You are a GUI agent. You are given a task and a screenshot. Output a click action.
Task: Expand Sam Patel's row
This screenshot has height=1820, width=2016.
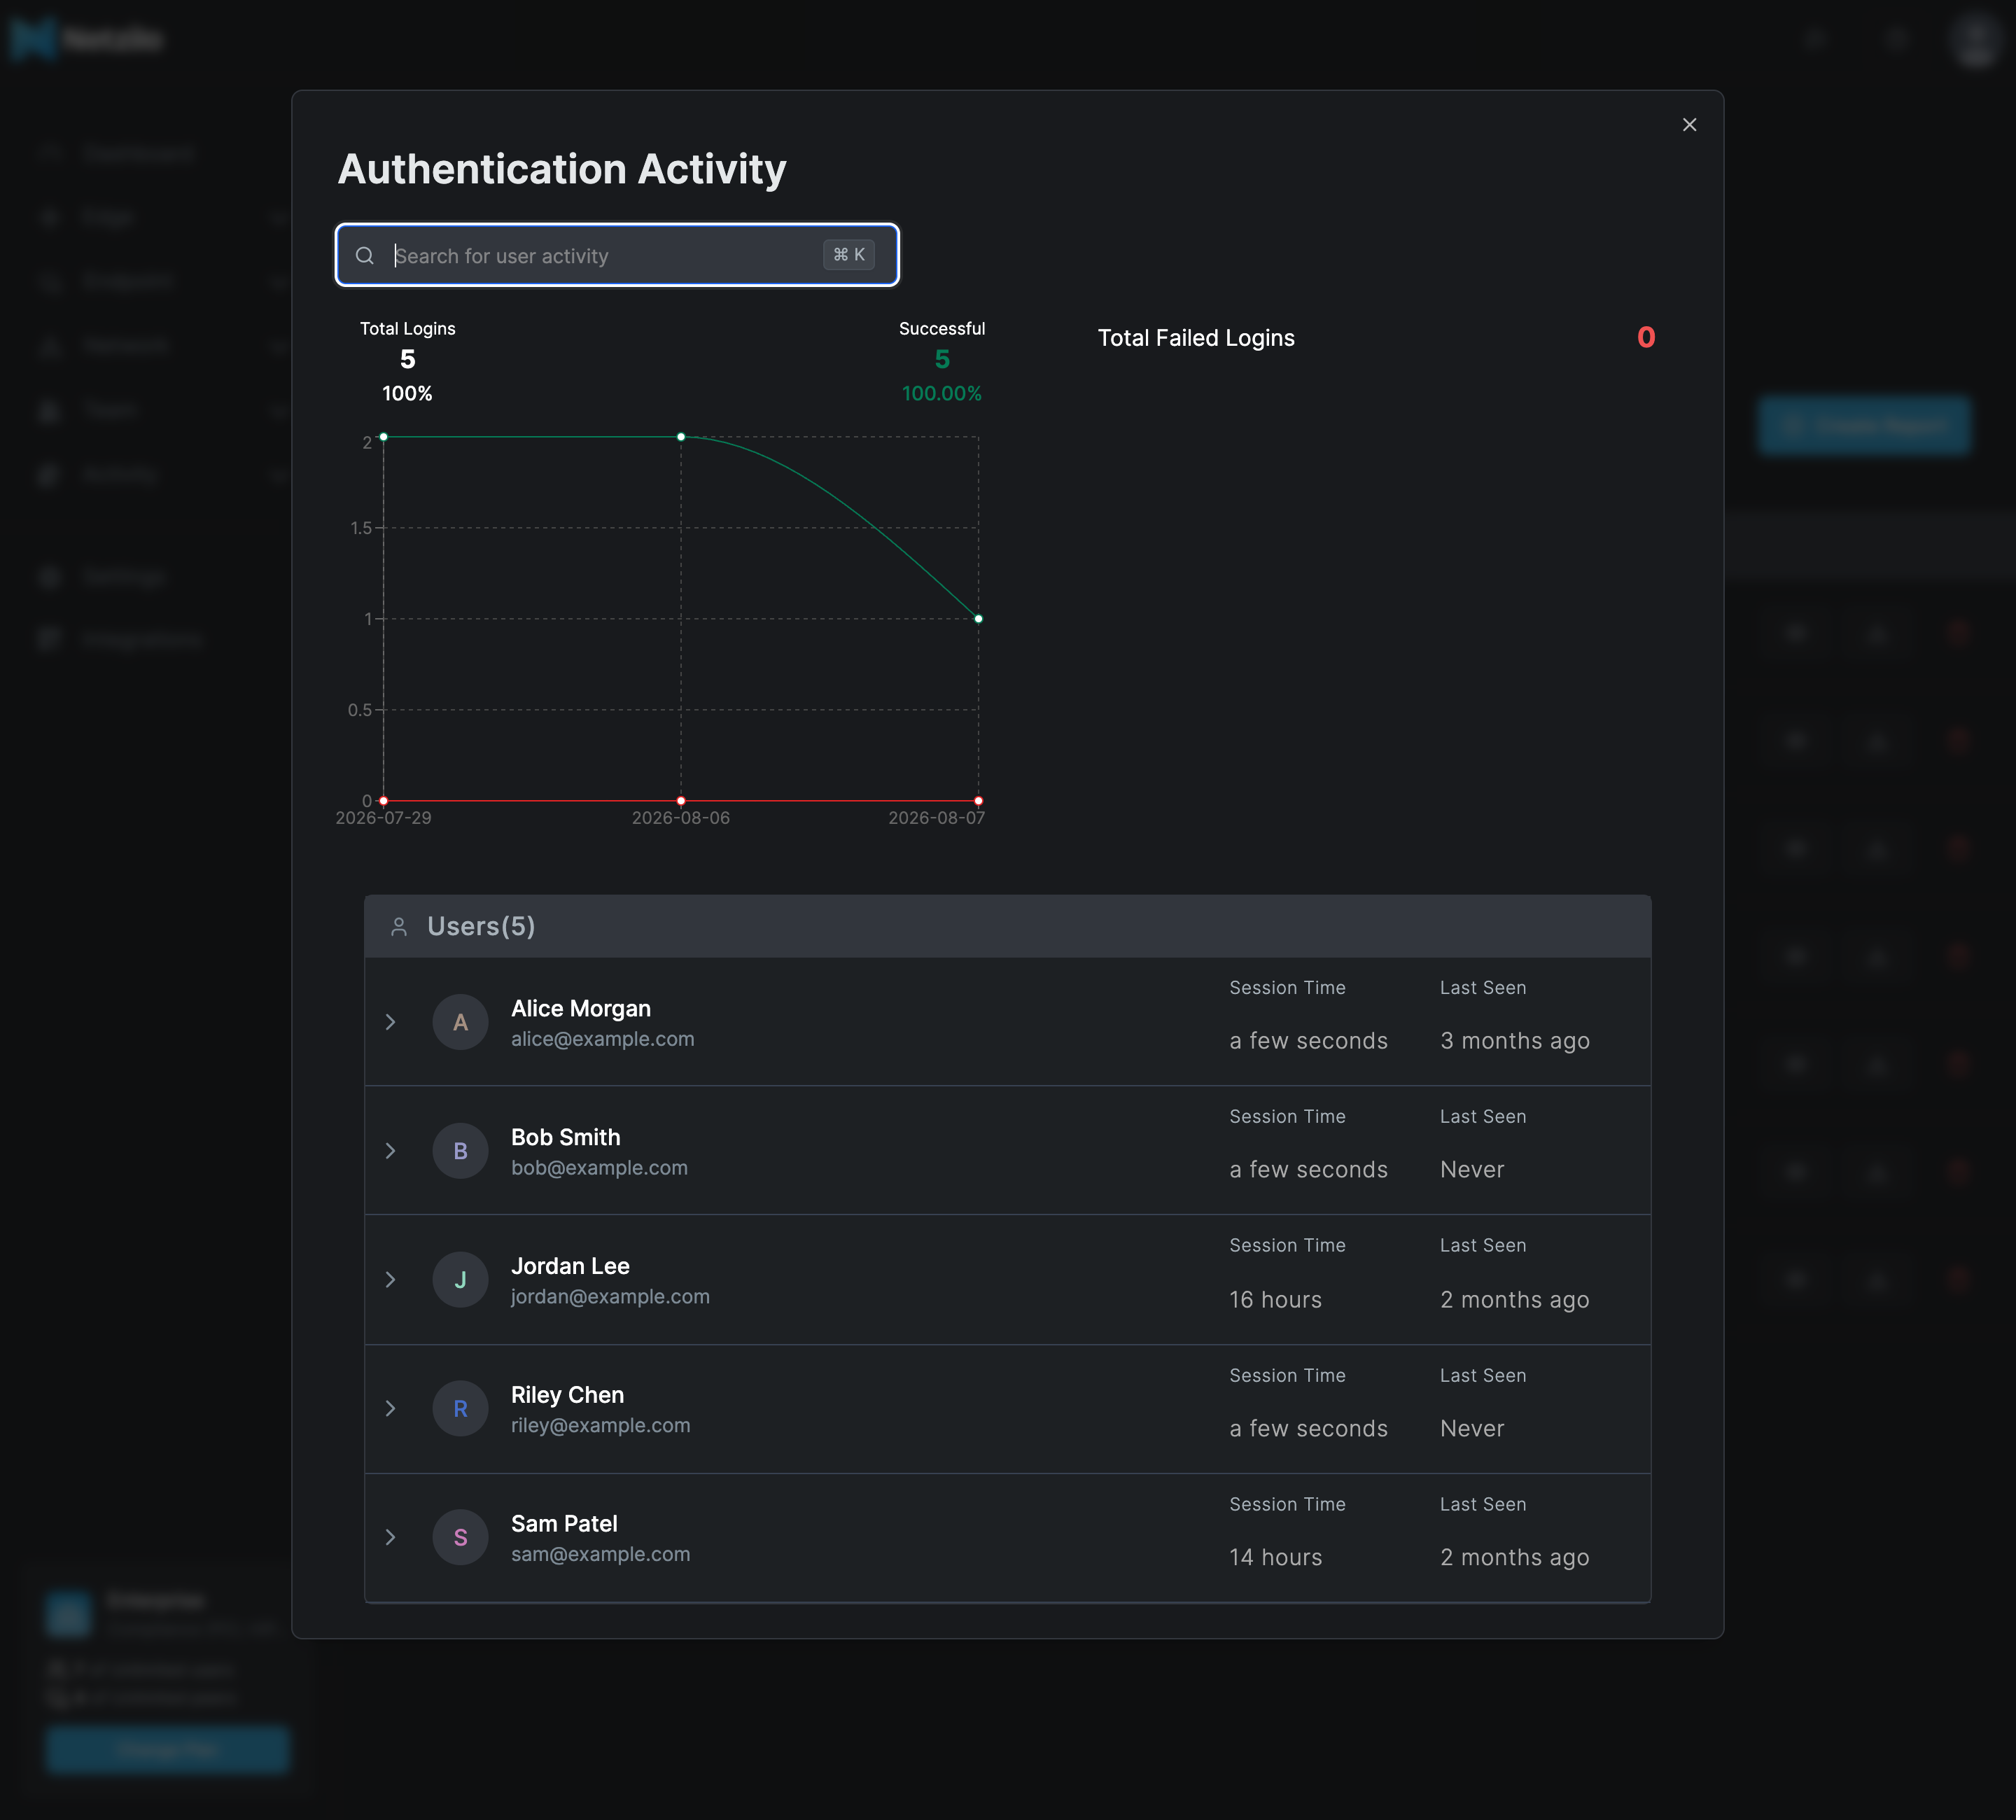click(x=391, y=1538)
